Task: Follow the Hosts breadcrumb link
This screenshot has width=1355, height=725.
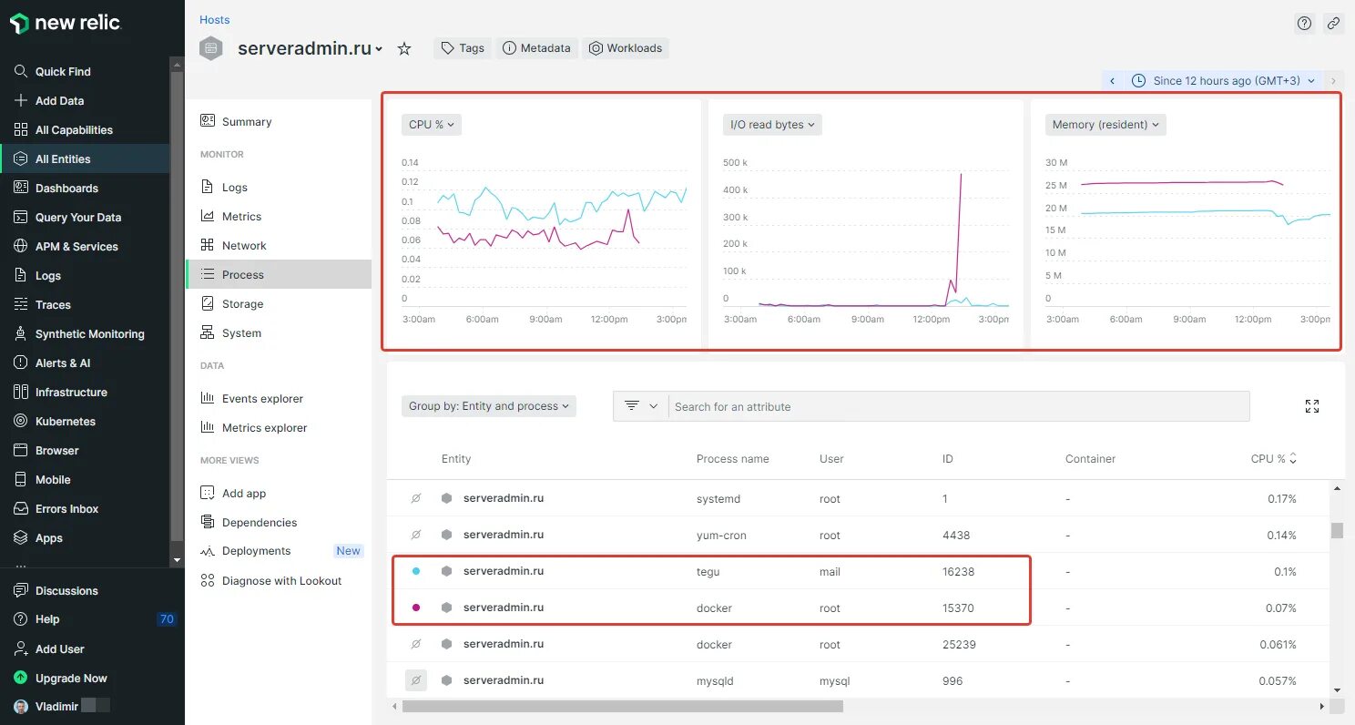Action: 215,19
